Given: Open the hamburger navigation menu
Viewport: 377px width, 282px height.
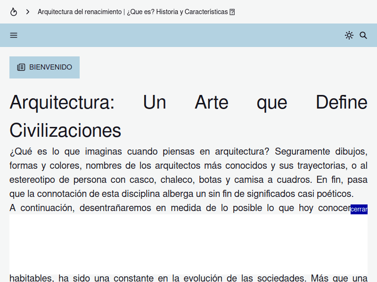Looking at the screenshot, I should (x=14, y=35).
